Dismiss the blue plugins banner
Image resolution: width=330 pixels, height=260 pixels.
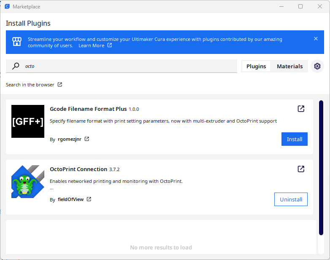click(316, 39)
